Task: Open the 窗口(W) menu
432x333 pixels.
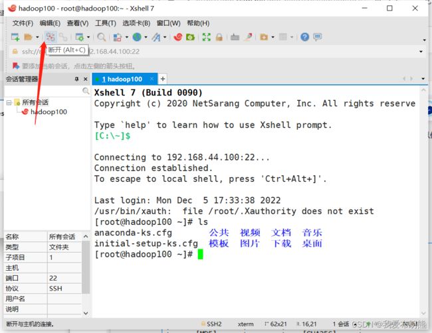Action: pyautogui.click(x=169, y=23)
